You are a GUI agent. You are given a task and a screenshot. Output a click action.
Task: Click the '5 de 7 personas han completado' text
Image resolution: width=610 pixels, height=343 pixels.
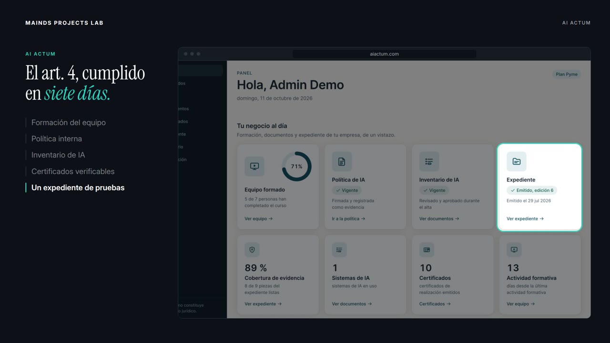tap(265, 202)
